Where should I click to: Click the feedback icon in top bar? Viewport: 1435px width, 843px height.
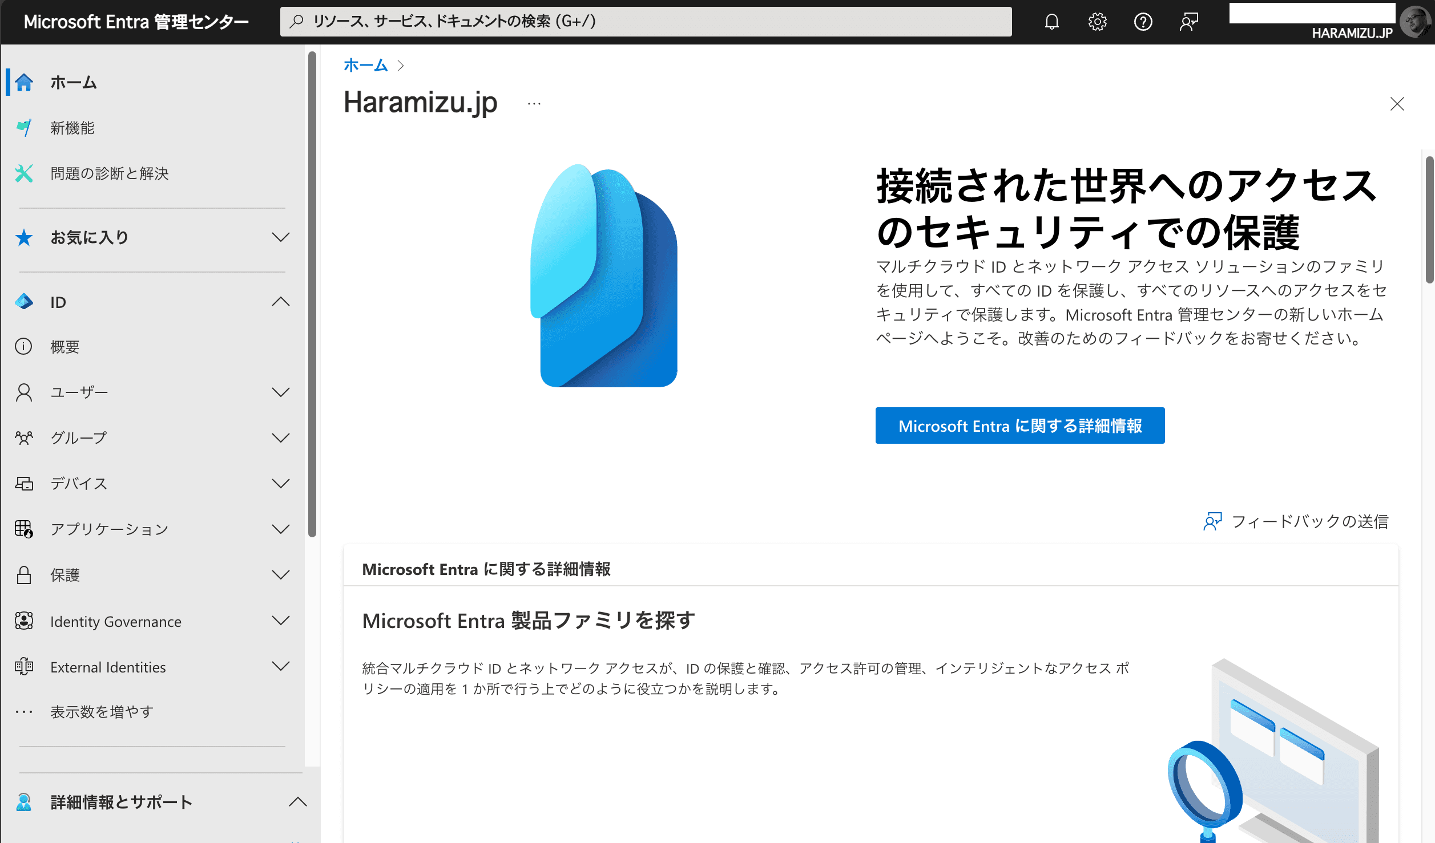1188,22
